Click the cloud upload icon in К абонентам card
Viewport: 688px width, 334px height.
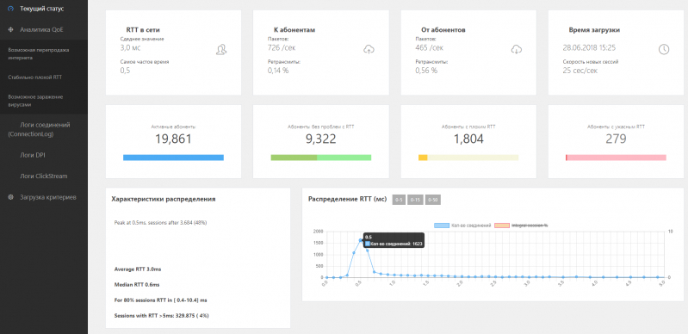(369, 49)
